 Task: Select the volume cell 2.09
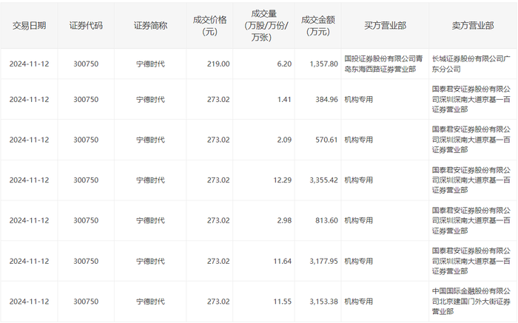pyautogui.click(x=284, y=140)
